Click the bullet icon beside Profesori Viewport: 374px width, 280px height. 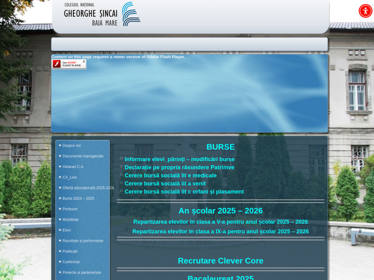pyautogui.click(x=60, y=209)
